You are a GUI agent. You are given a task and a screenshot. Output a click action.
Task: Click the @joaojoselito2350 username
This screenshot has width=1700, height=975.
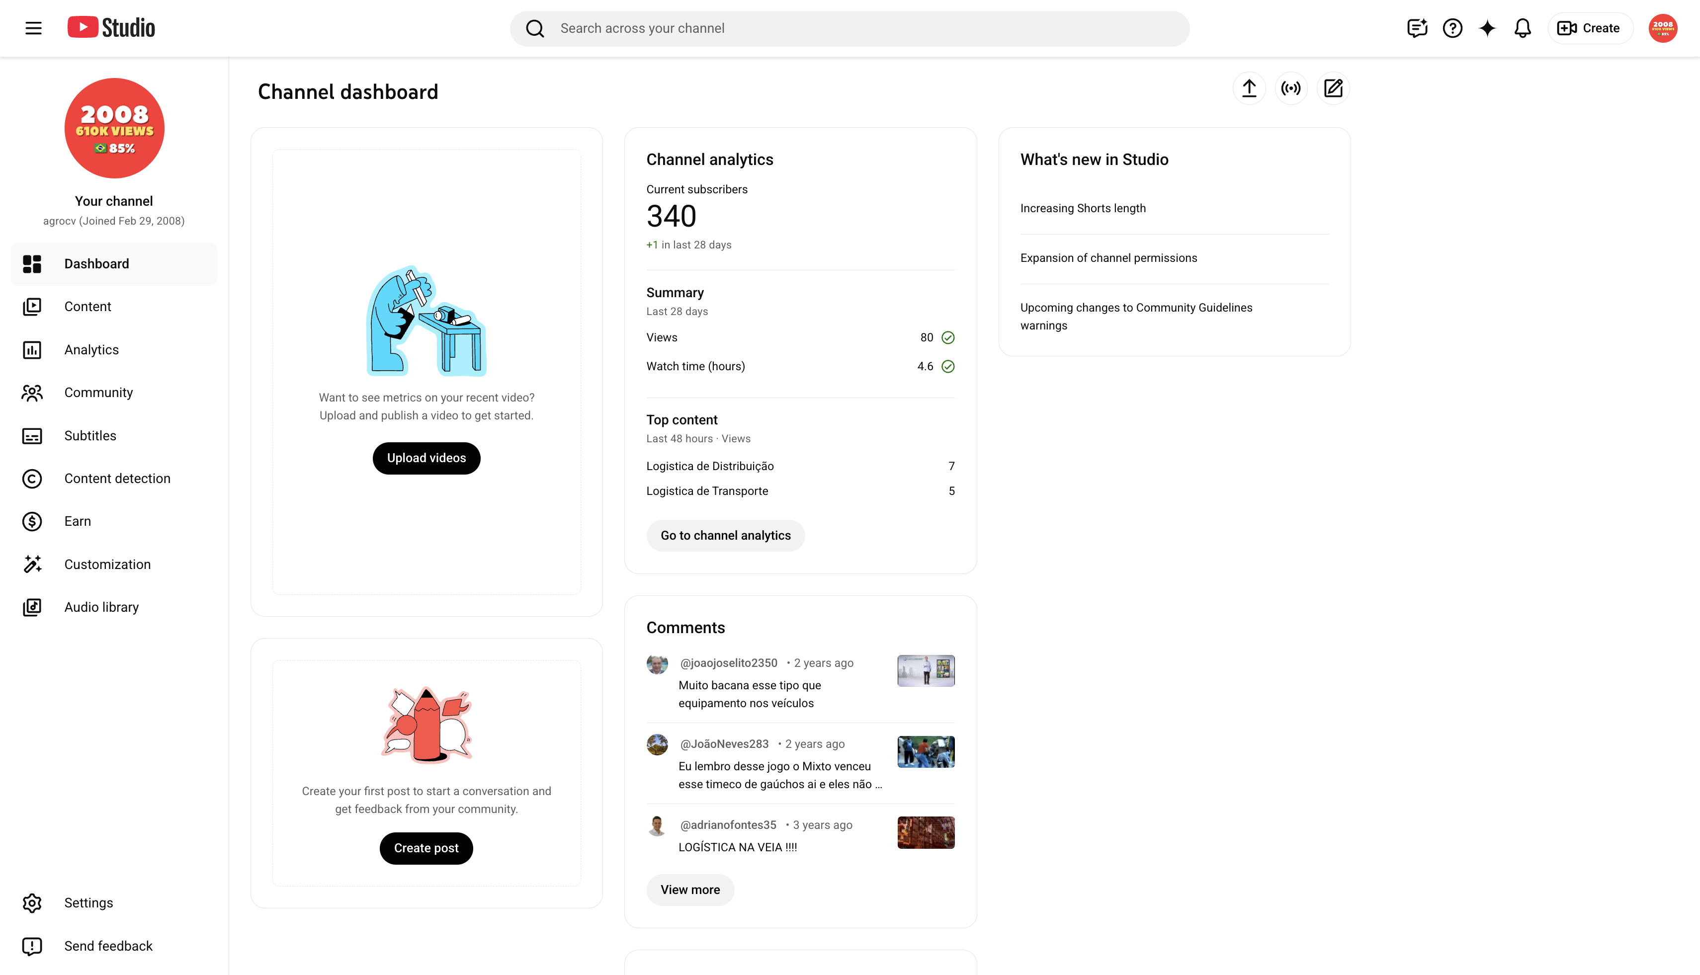click(729, 663)
